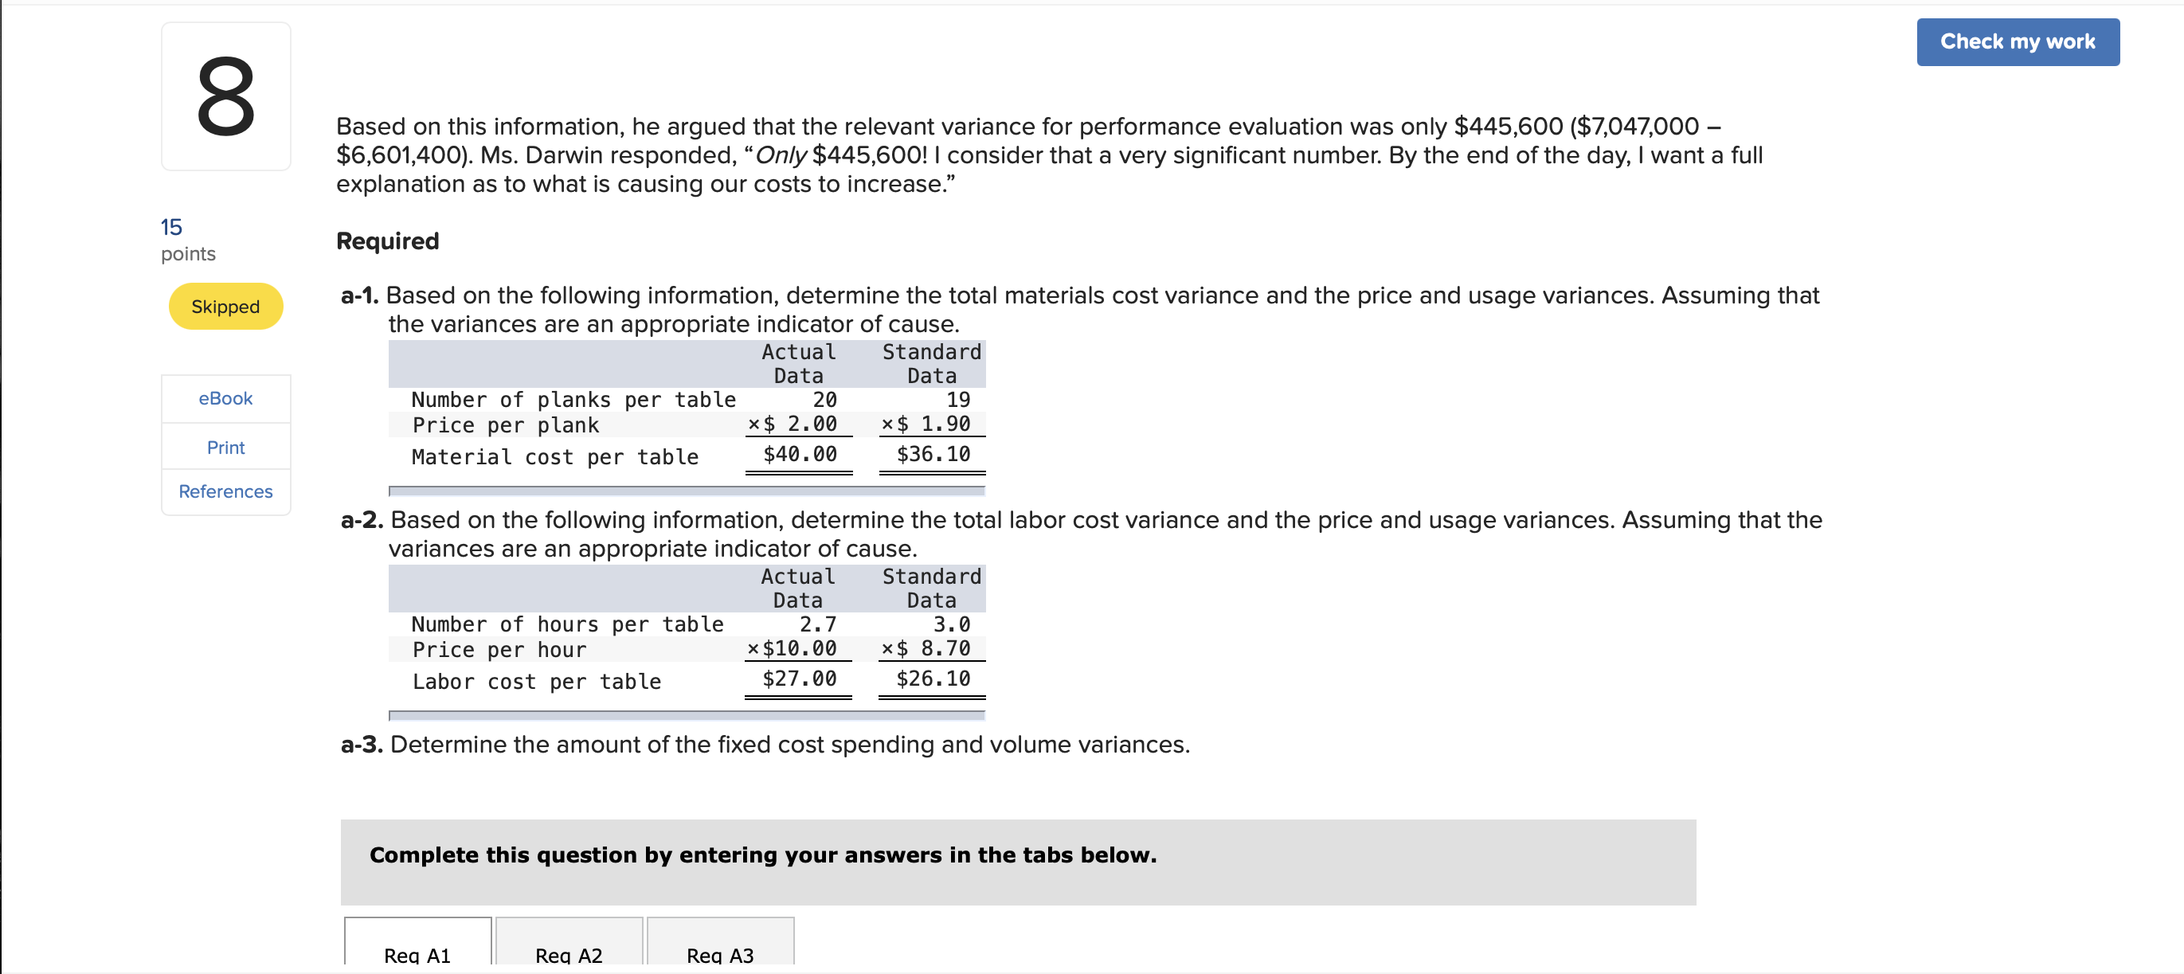Screen dimensions: 2184x974
Task: Select the Actual Data column header
Action: [798, 363]
